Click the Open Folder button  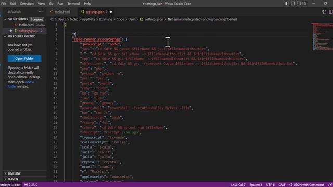[24, 59]
